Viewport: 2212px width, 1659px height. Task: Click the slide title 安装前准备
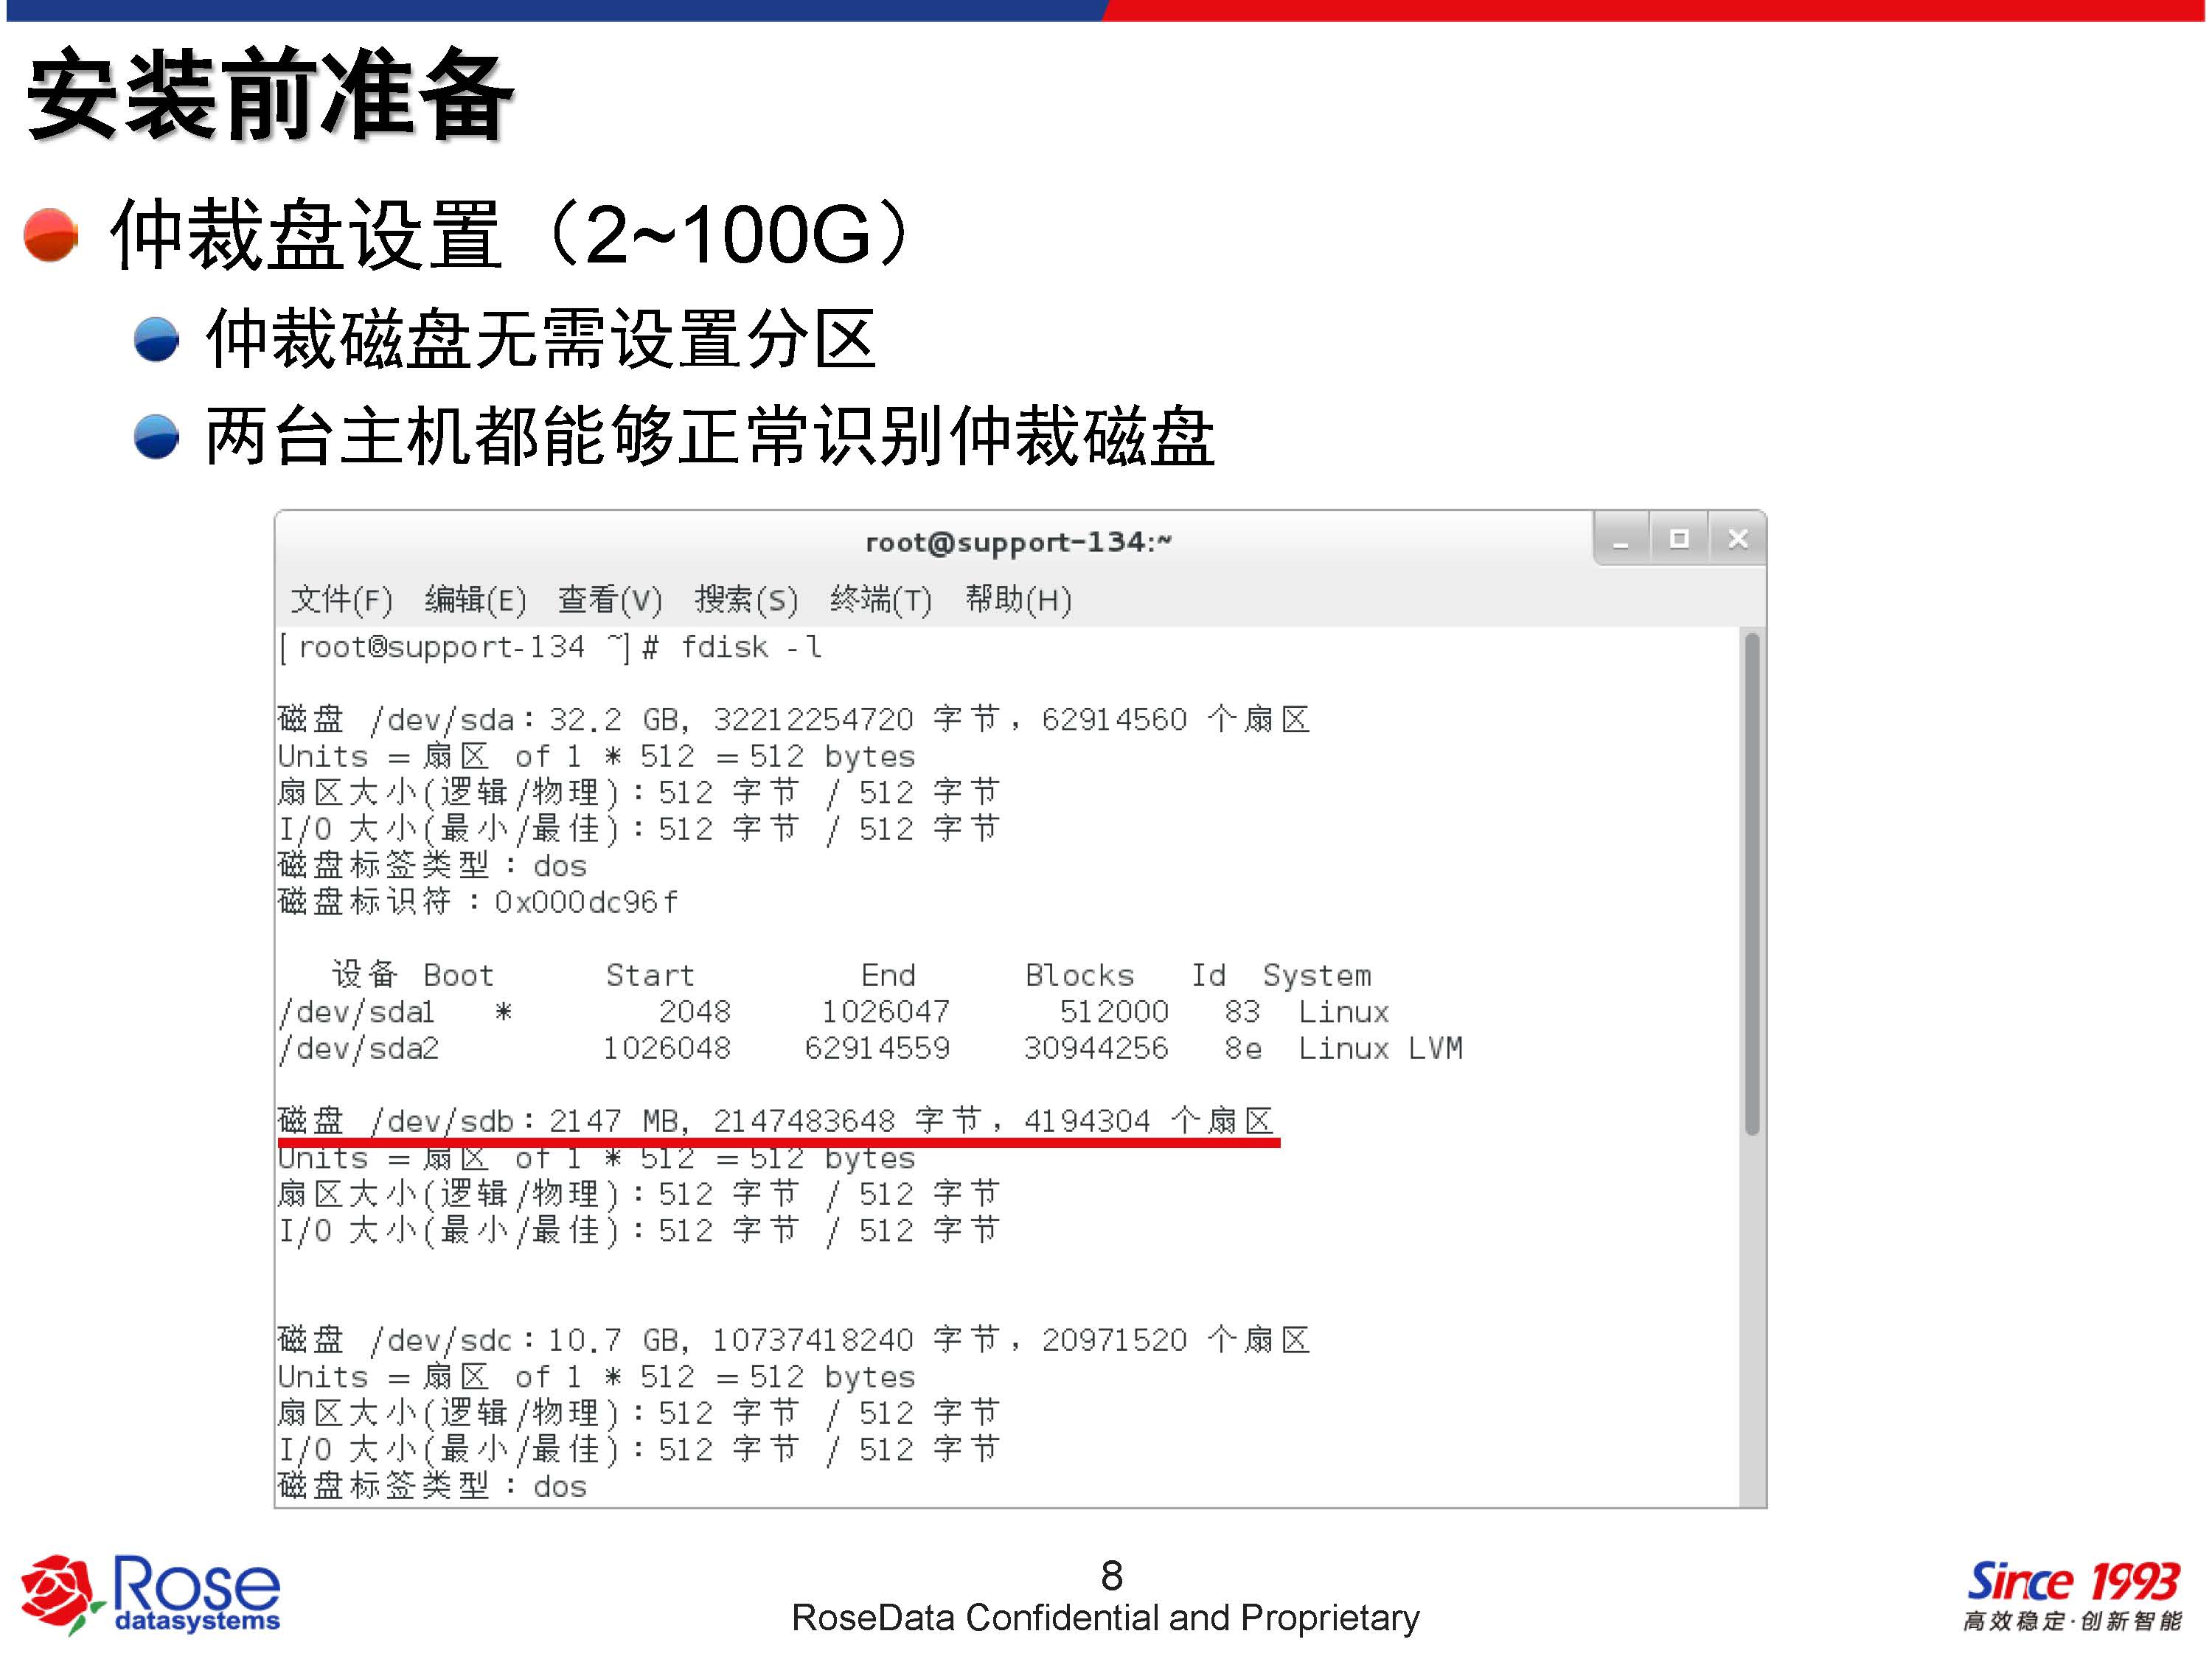click(x=270, y=95)
